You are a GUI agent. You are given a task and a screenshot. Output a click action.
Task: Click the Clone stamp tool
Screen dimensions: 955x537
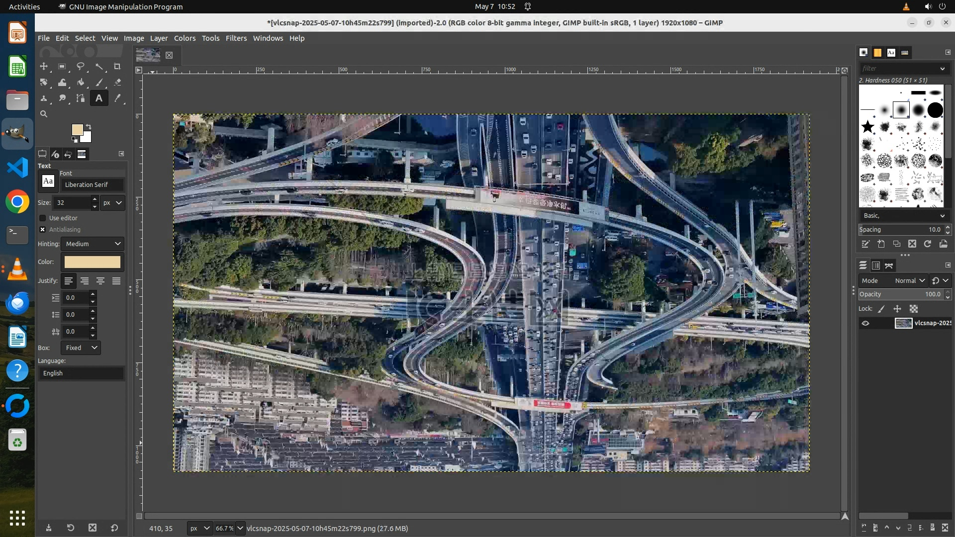coord(44,98)
